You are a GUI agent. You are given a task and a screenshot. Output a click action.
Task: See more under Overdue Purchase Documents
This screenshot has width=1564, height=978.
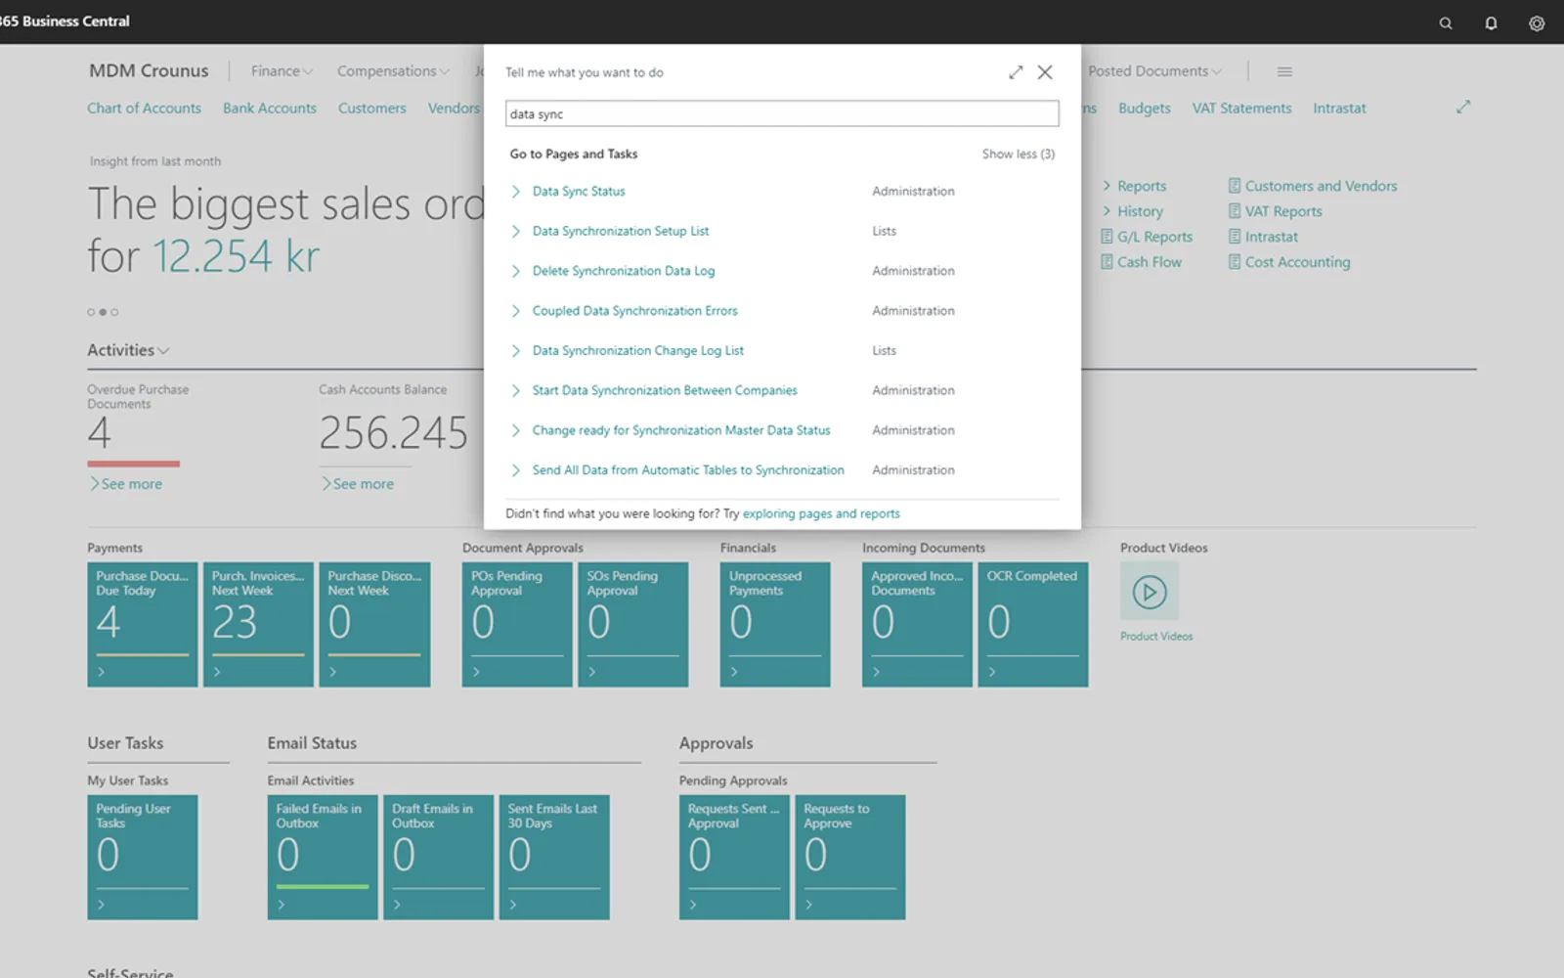(126, 484)
